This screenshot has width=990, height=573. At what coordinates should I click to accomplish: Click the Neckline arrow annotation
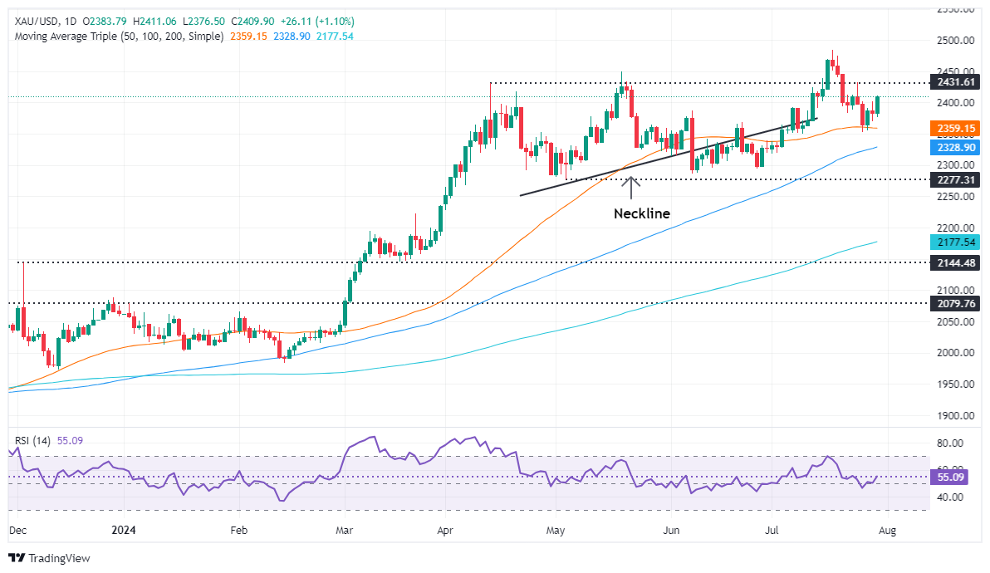pos(630,188)
